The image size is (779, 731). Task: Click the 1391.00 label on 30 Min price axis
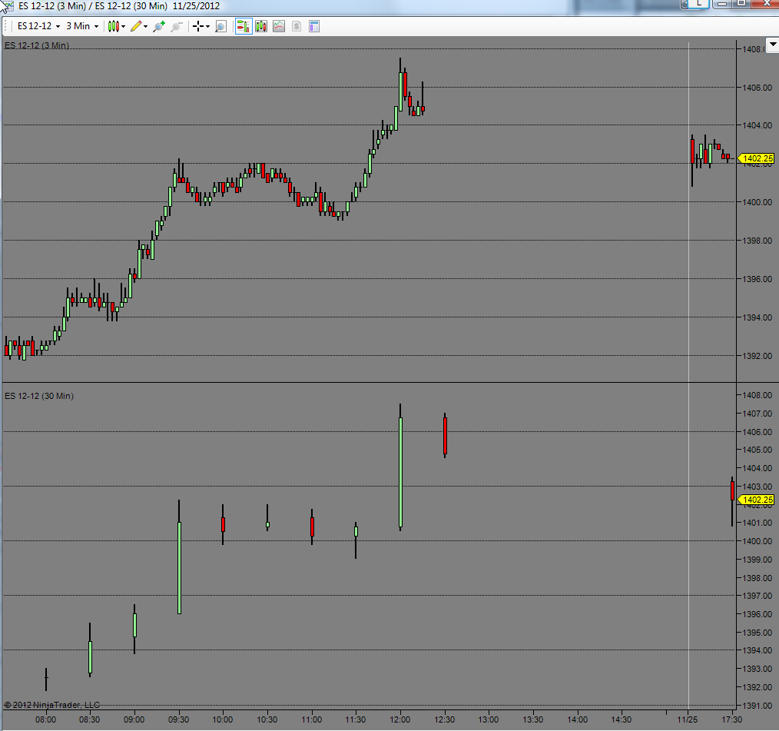click(x=757, y=706)
